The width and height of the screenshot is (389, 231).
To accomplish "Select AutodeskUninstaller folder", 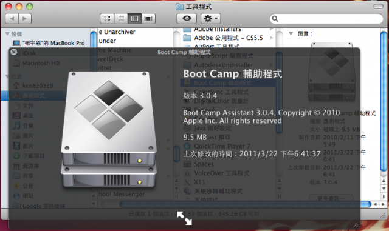I will 218,65.
